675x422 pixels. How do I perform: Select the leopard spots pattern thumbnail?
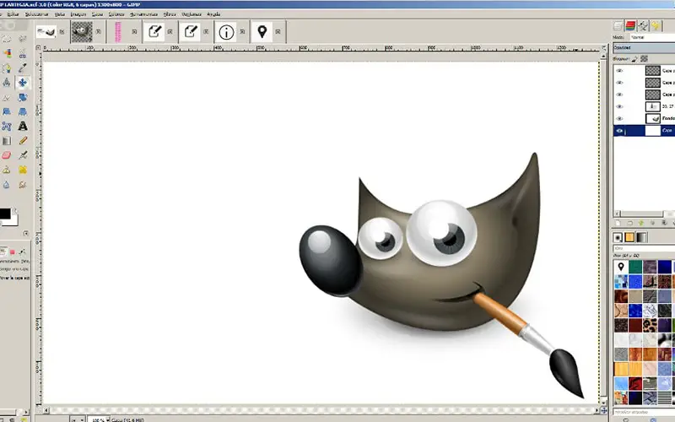(x=650, y=326)
